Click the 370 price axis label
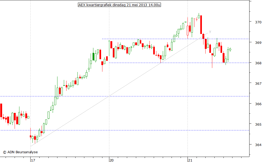The width and height of the screenshot is (262, 162). click(258, 22)
